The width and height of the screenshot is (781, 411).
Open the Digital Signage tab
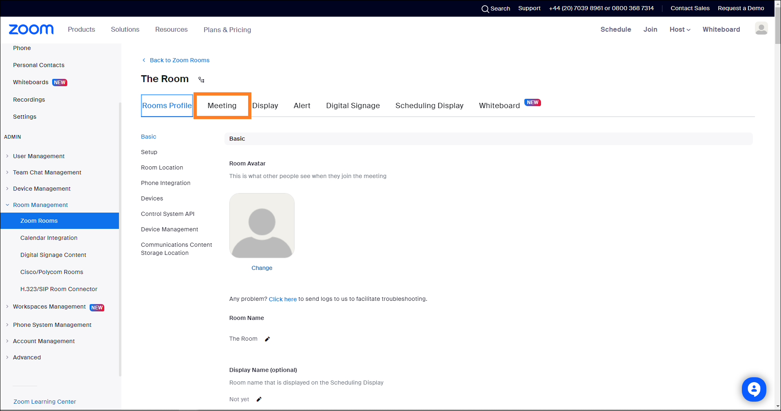(353, 106)
